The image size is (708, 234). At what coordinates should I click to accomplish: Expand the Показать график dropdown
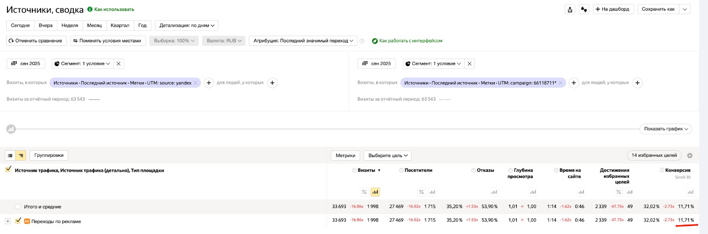[666, 129]
